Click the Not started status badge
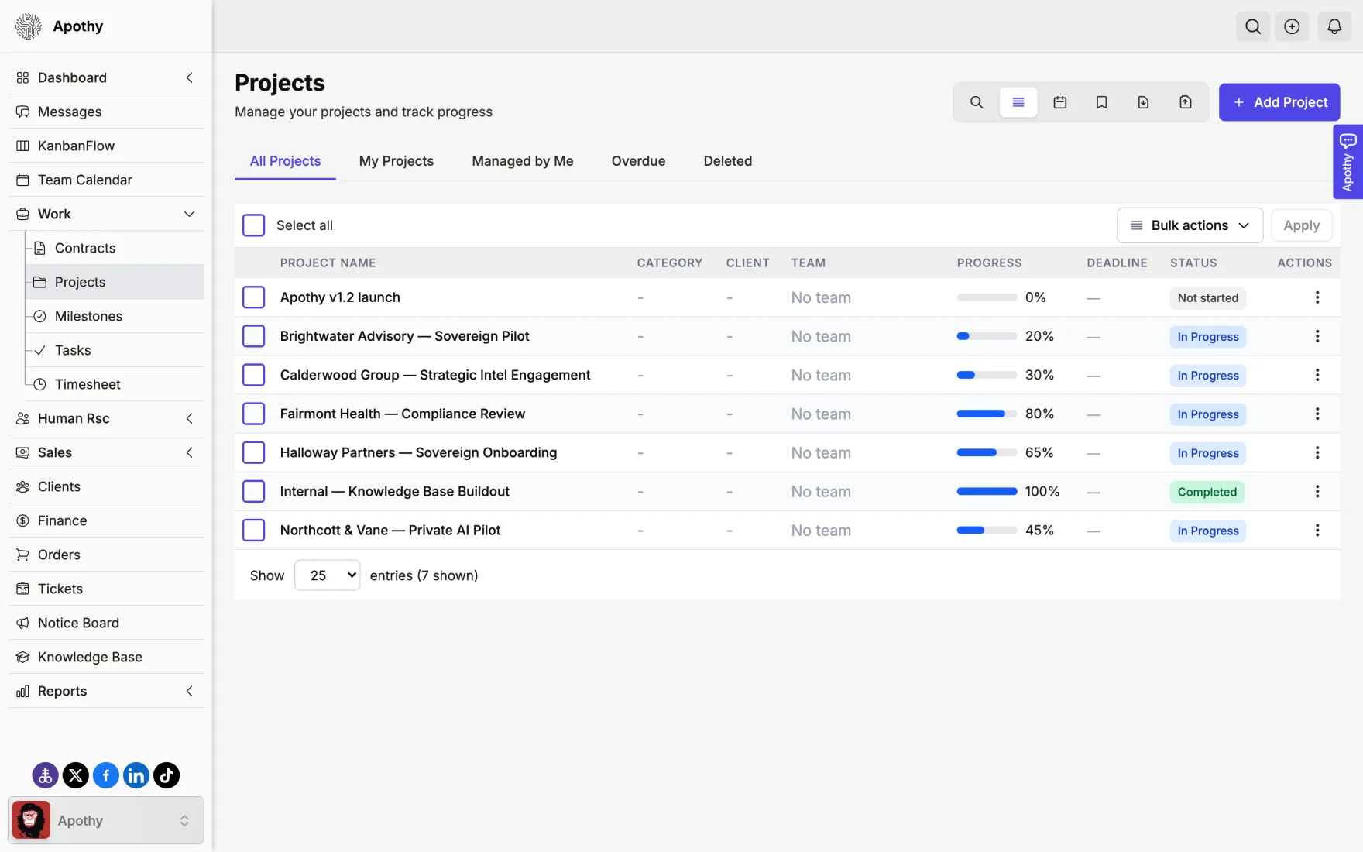The height and width of the screenshot is (852, 1363). [1207, 298]
